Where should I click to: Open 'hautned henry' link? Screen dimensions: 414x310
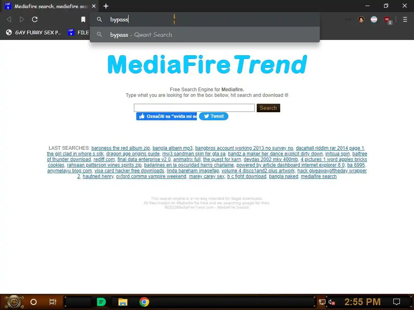tap(98, 176)
